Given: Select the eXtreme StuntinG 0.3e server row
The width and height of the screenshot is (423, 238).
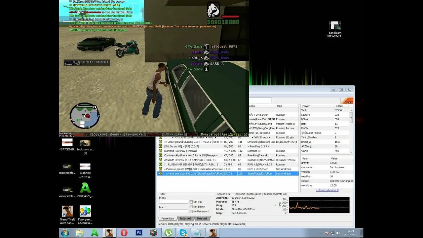Looking at the screenshot, I should (x=228, y=173).
